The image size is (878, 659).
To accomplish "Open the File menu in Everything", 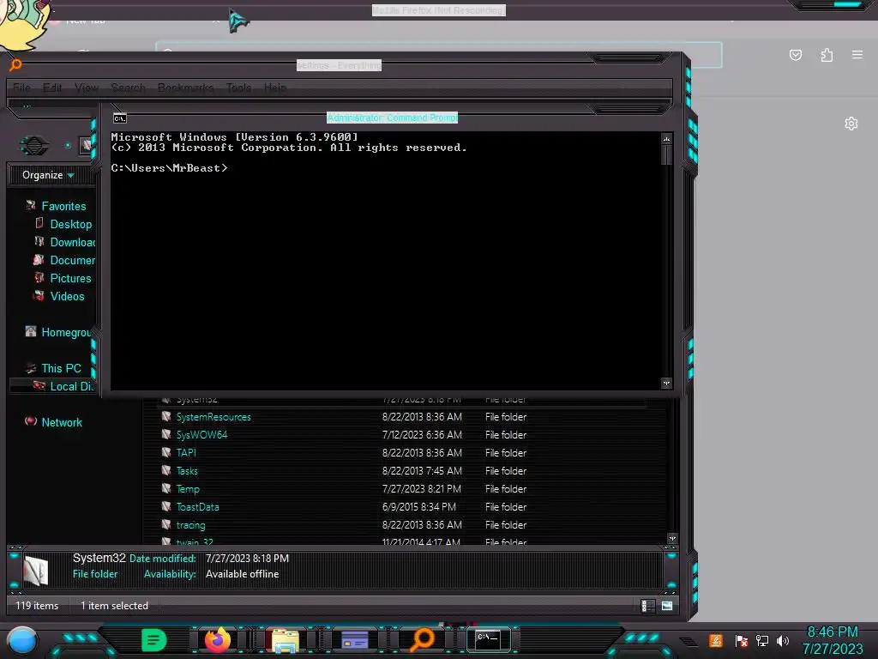I will (21, 88).
